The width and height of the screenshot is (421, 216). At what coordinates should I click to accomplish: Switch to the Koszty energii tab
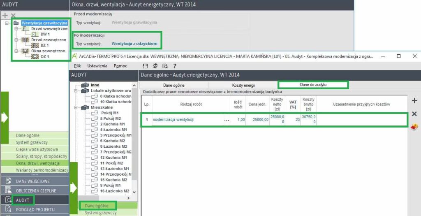pos(243,85)
